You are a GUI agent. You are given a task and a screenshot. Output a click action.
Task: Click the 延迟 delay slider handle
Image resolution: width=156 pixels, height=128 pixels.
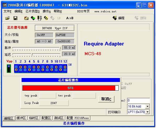tap(32, 54)
